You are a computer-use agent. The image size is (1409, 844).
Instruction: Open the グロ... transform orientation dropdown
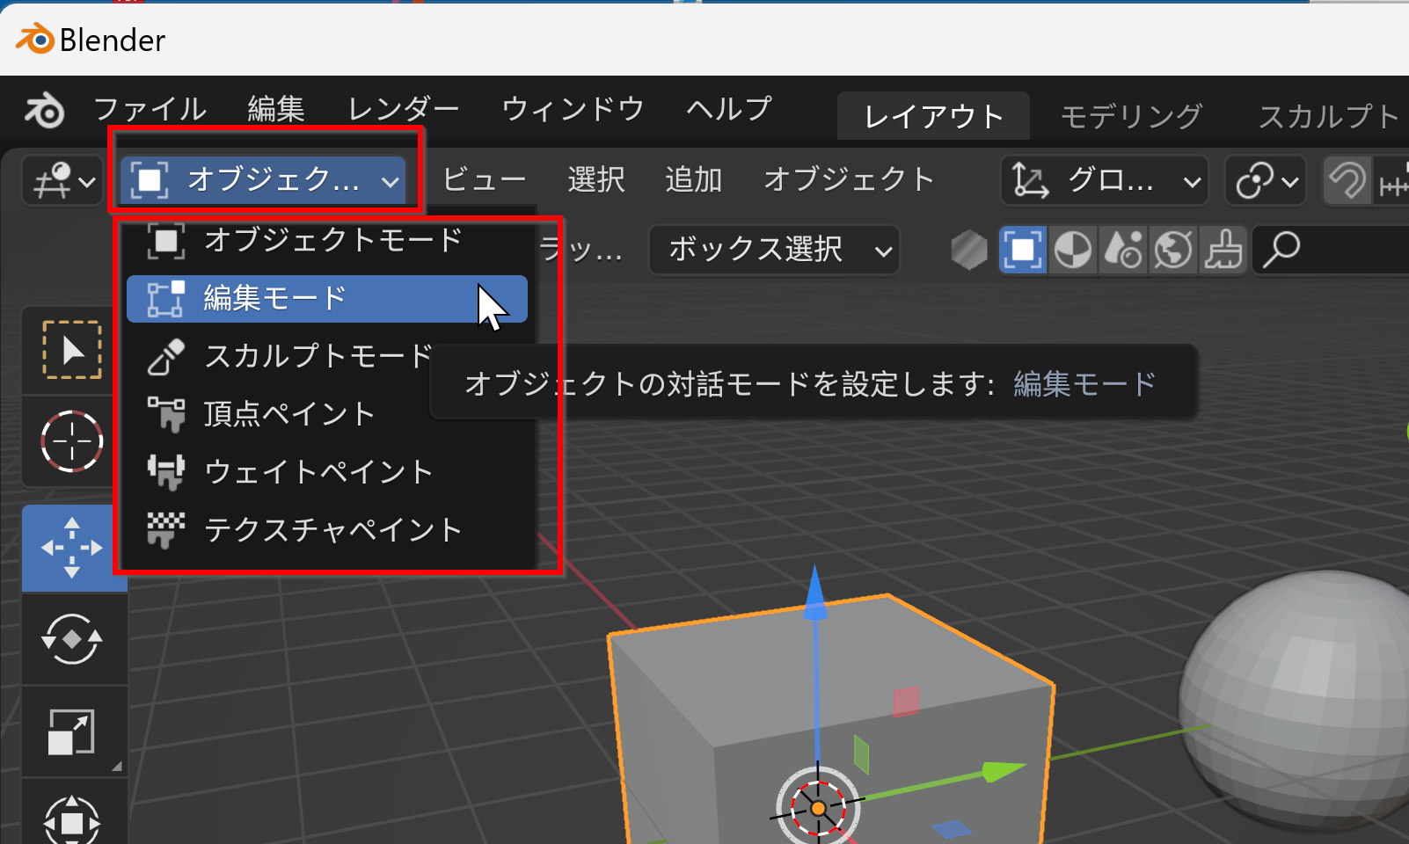(1105, 182)
